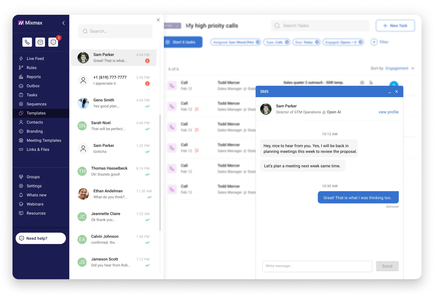
Task: Focus the conversation Search field
Action: [115, 31]
